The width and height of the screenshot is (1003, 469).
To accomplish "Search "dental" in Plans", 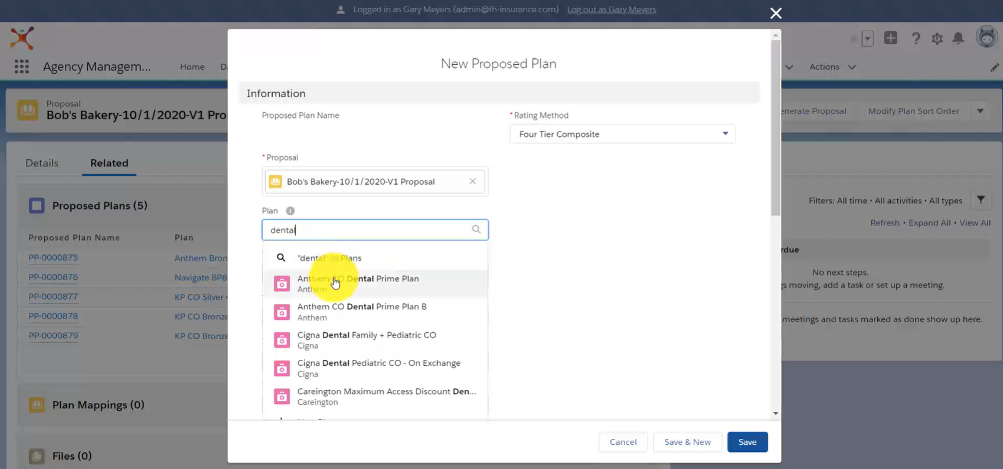I will click(x=375, y=258).
